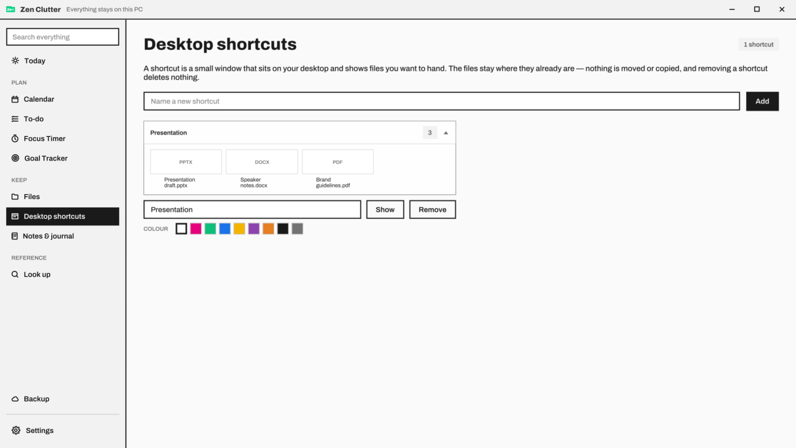The image size is (796, 448).
Task: Click the Desktop shortcuts sidebar icon
Action: click(x=15, y=217)
